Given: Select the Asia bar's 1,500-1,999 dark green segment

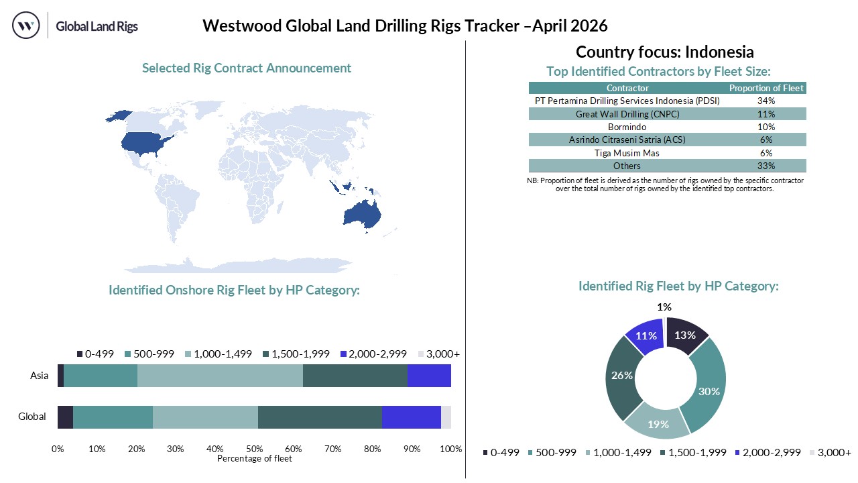Looking at the screenshot, I should (x=355, y=376).
